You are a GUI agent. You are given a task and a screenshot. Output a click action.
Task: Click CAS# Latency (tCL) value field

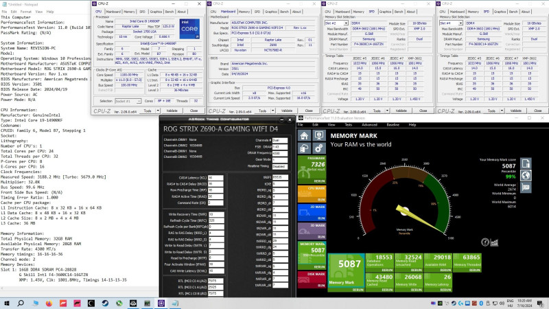coord(215,178)
